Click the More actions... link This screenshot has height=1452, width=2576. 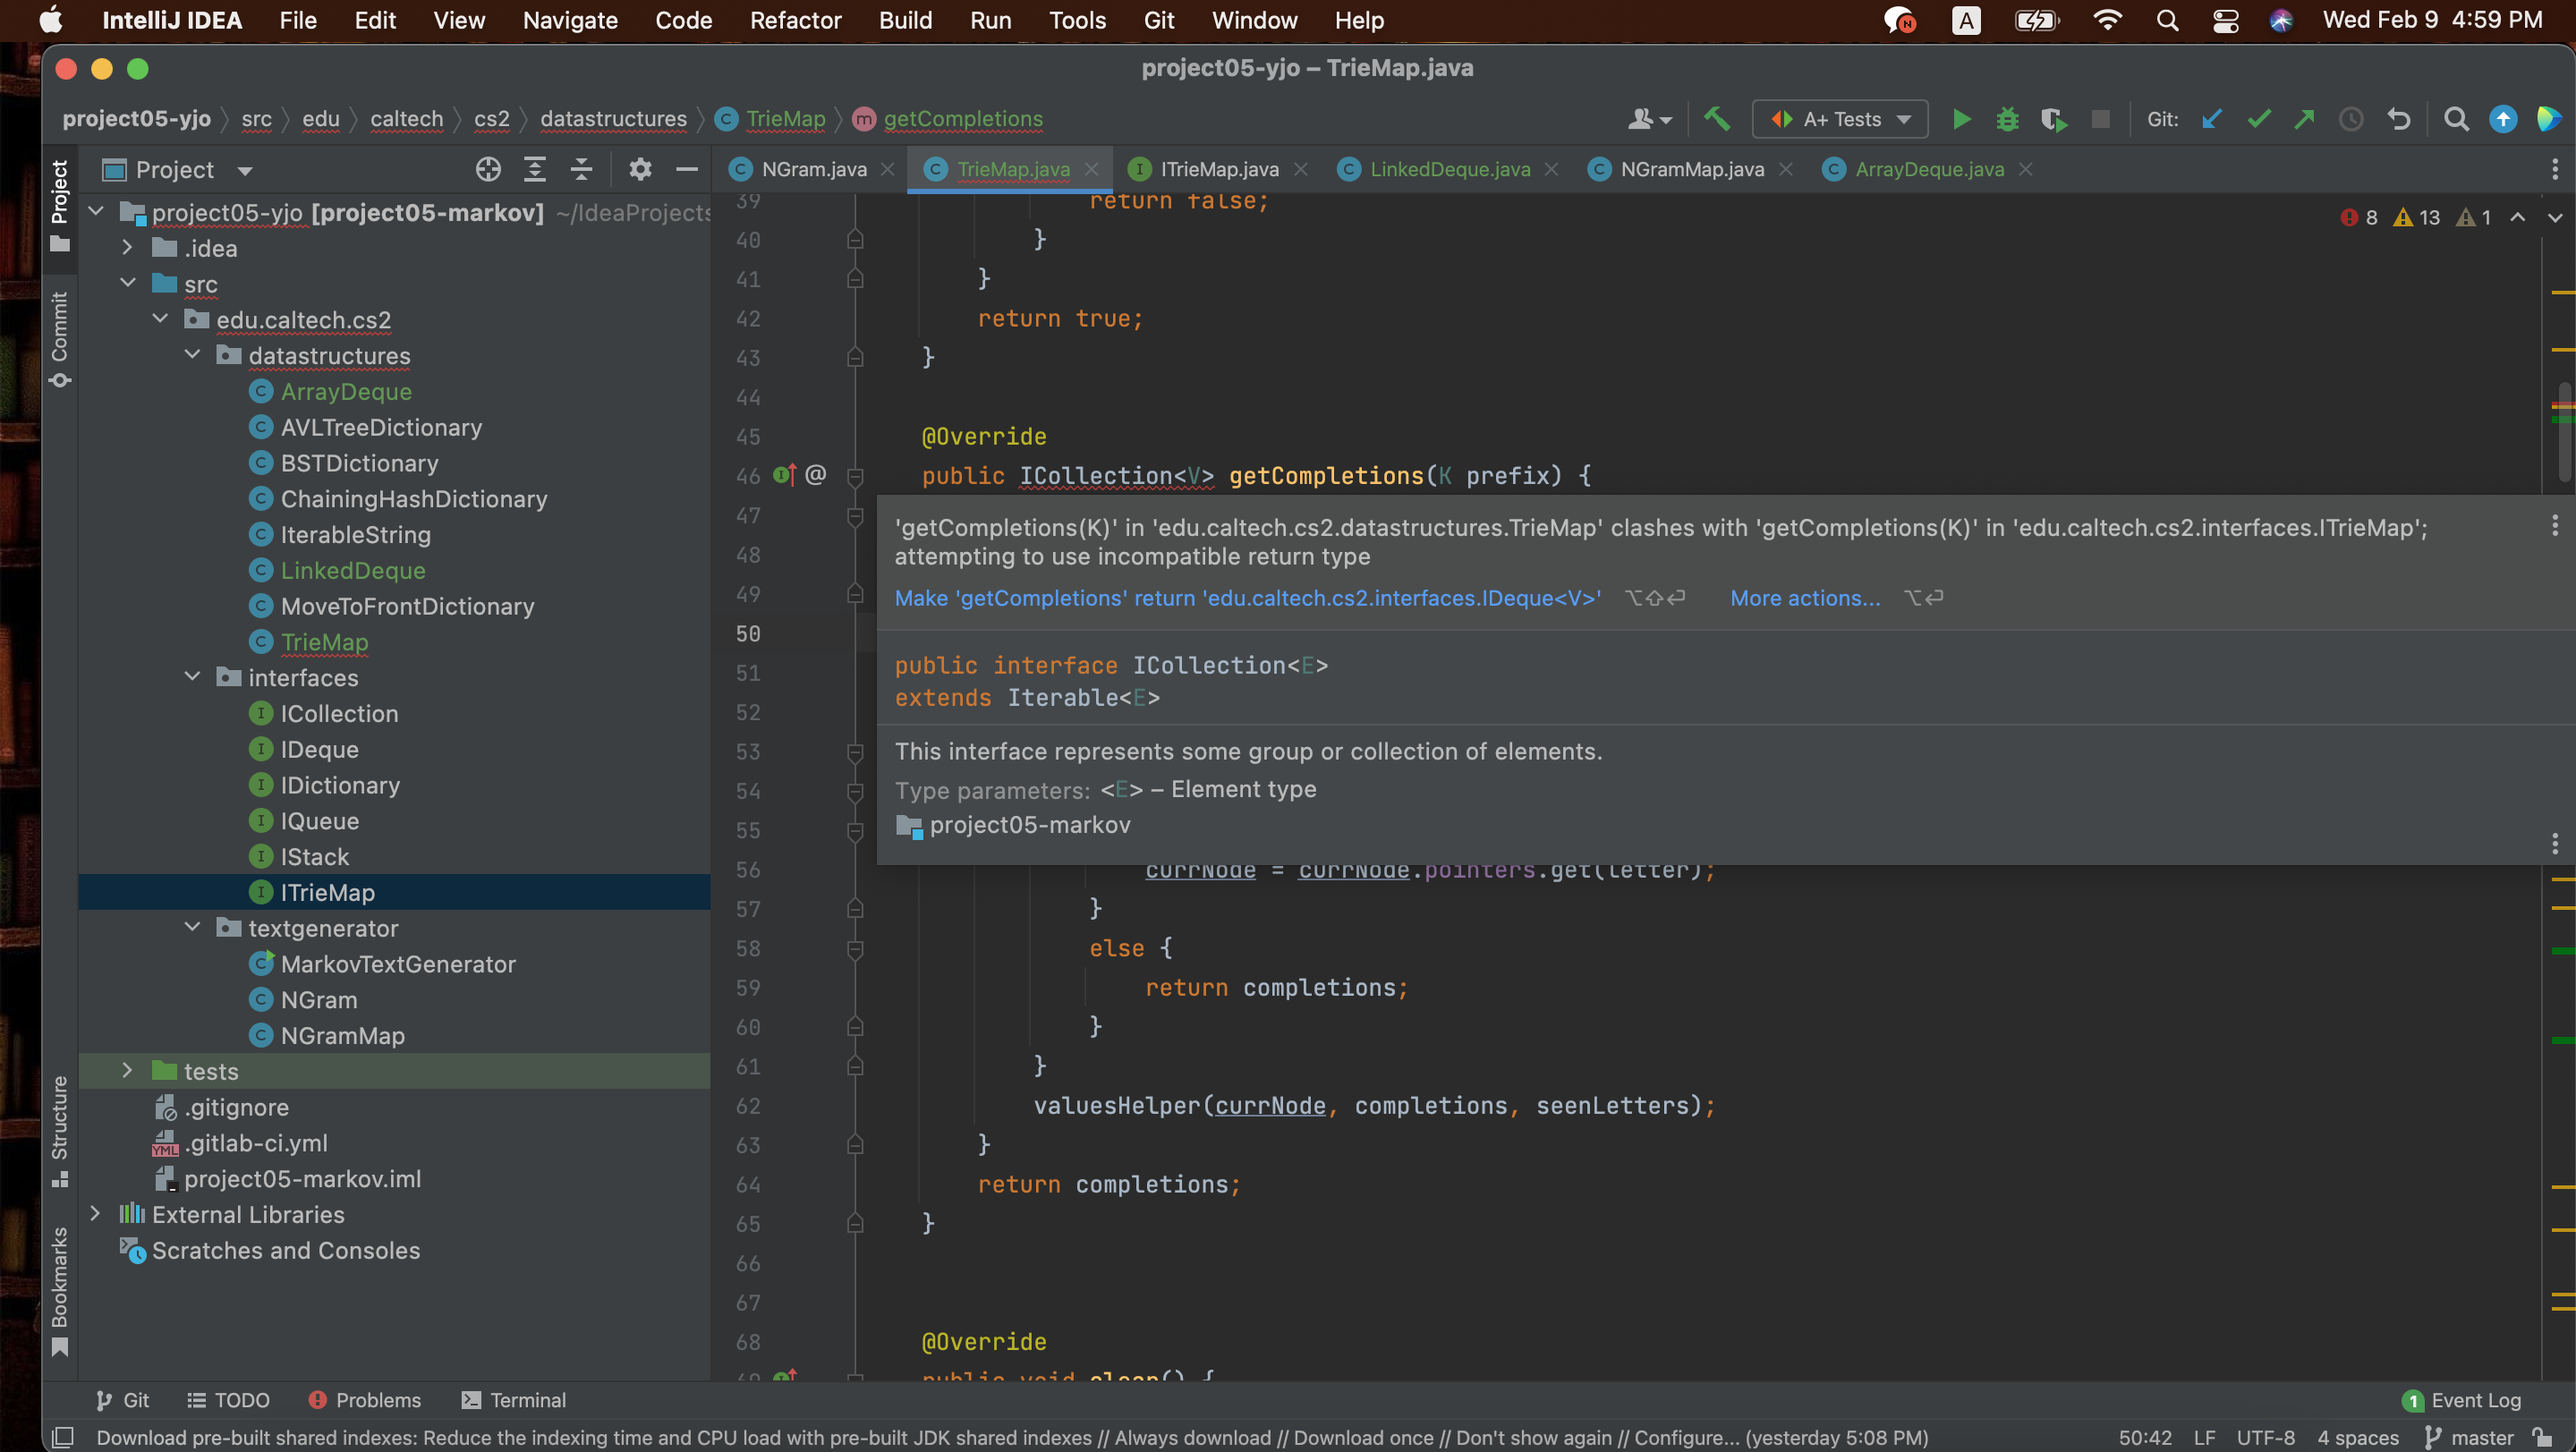pos(1804,598)
